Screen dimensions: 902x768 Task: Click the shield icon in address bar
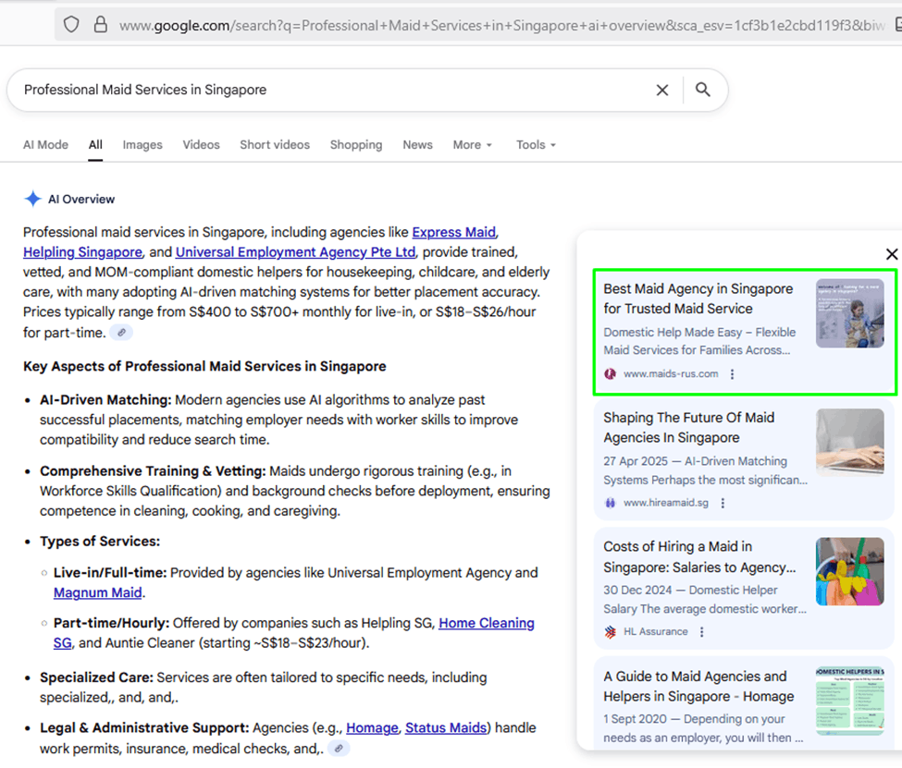coord(71,25)
